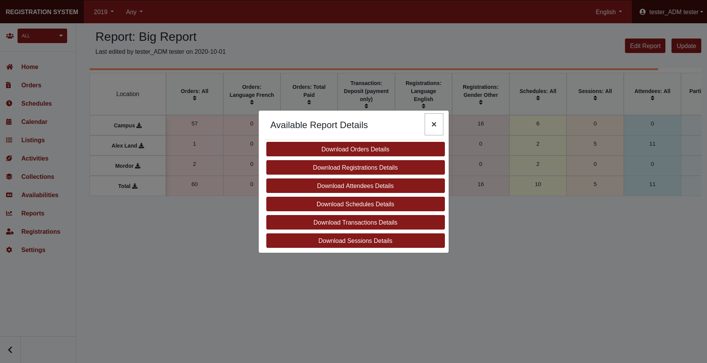The width and height of the screenshot is (707, 363).
Task: Select the Collections layers icon
Action: [x=9, y=177]
